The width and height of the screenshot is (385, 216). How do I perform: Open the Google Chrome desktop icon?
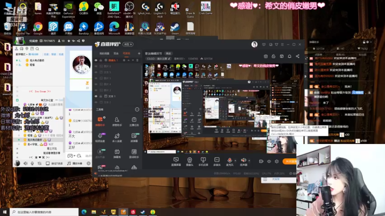(x=38, y=28)
